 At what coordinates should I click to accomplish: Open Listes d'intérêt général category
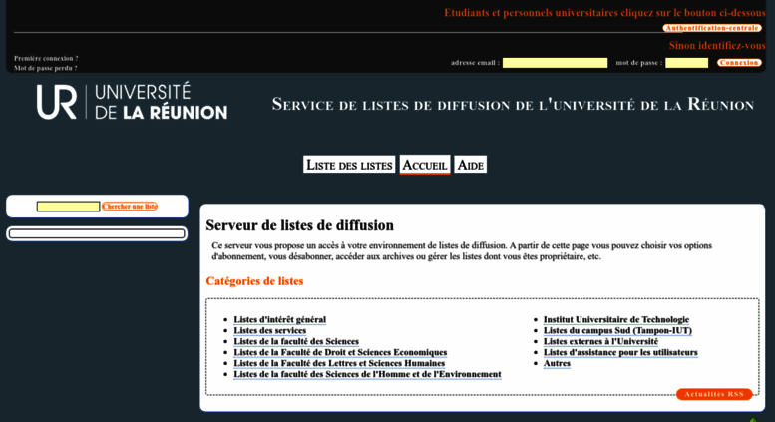click(x=279, y=319)
